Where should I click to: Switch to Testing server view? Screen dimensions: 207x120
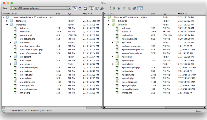(97, 9)
